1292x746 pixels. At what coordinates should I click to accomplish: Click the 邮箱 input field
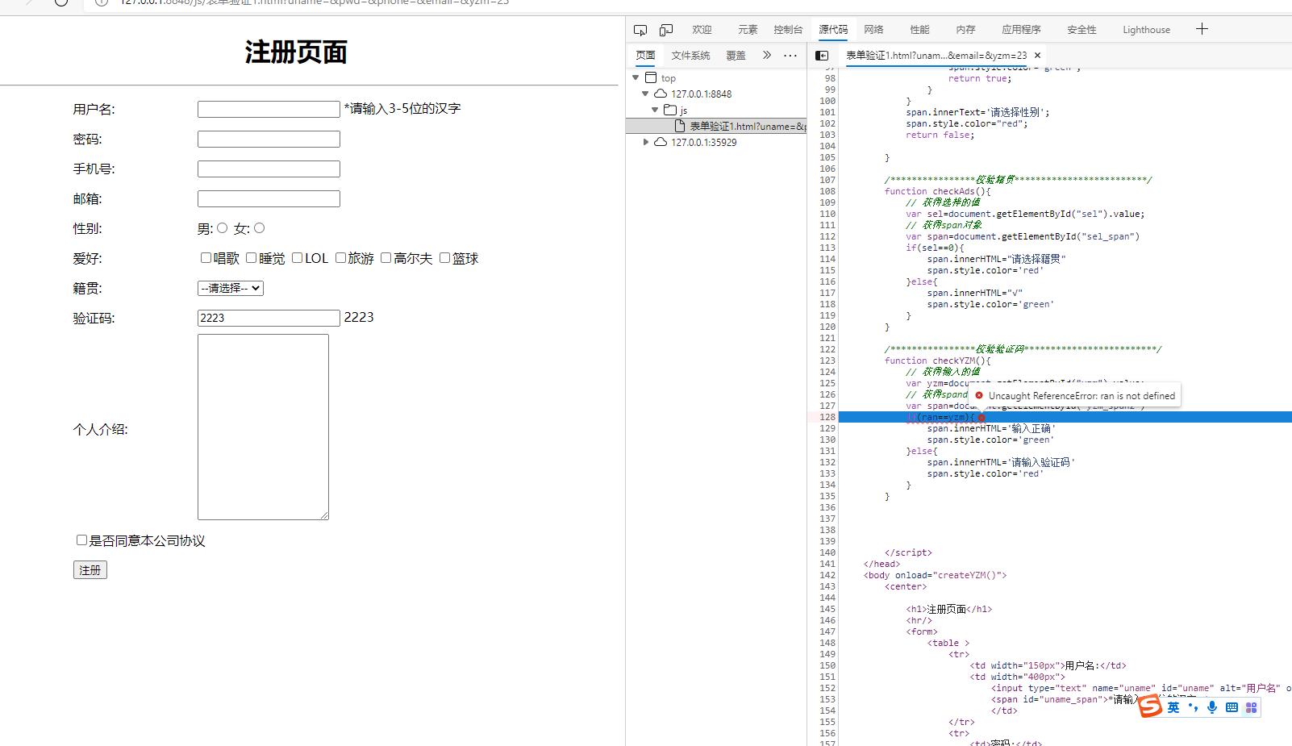click(269, 198)
